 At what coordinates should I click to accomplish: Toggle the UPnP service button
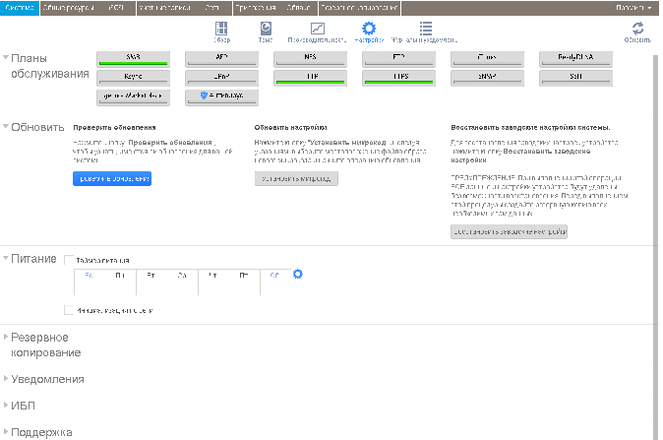(221, 79)
